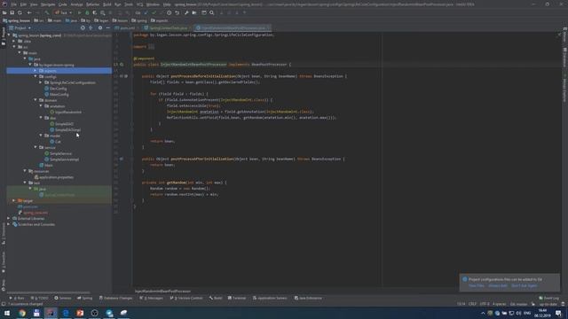Click the 'main' breadcrumb in navigation bar
The image size is (568, 319).
[x=55, y=20]
